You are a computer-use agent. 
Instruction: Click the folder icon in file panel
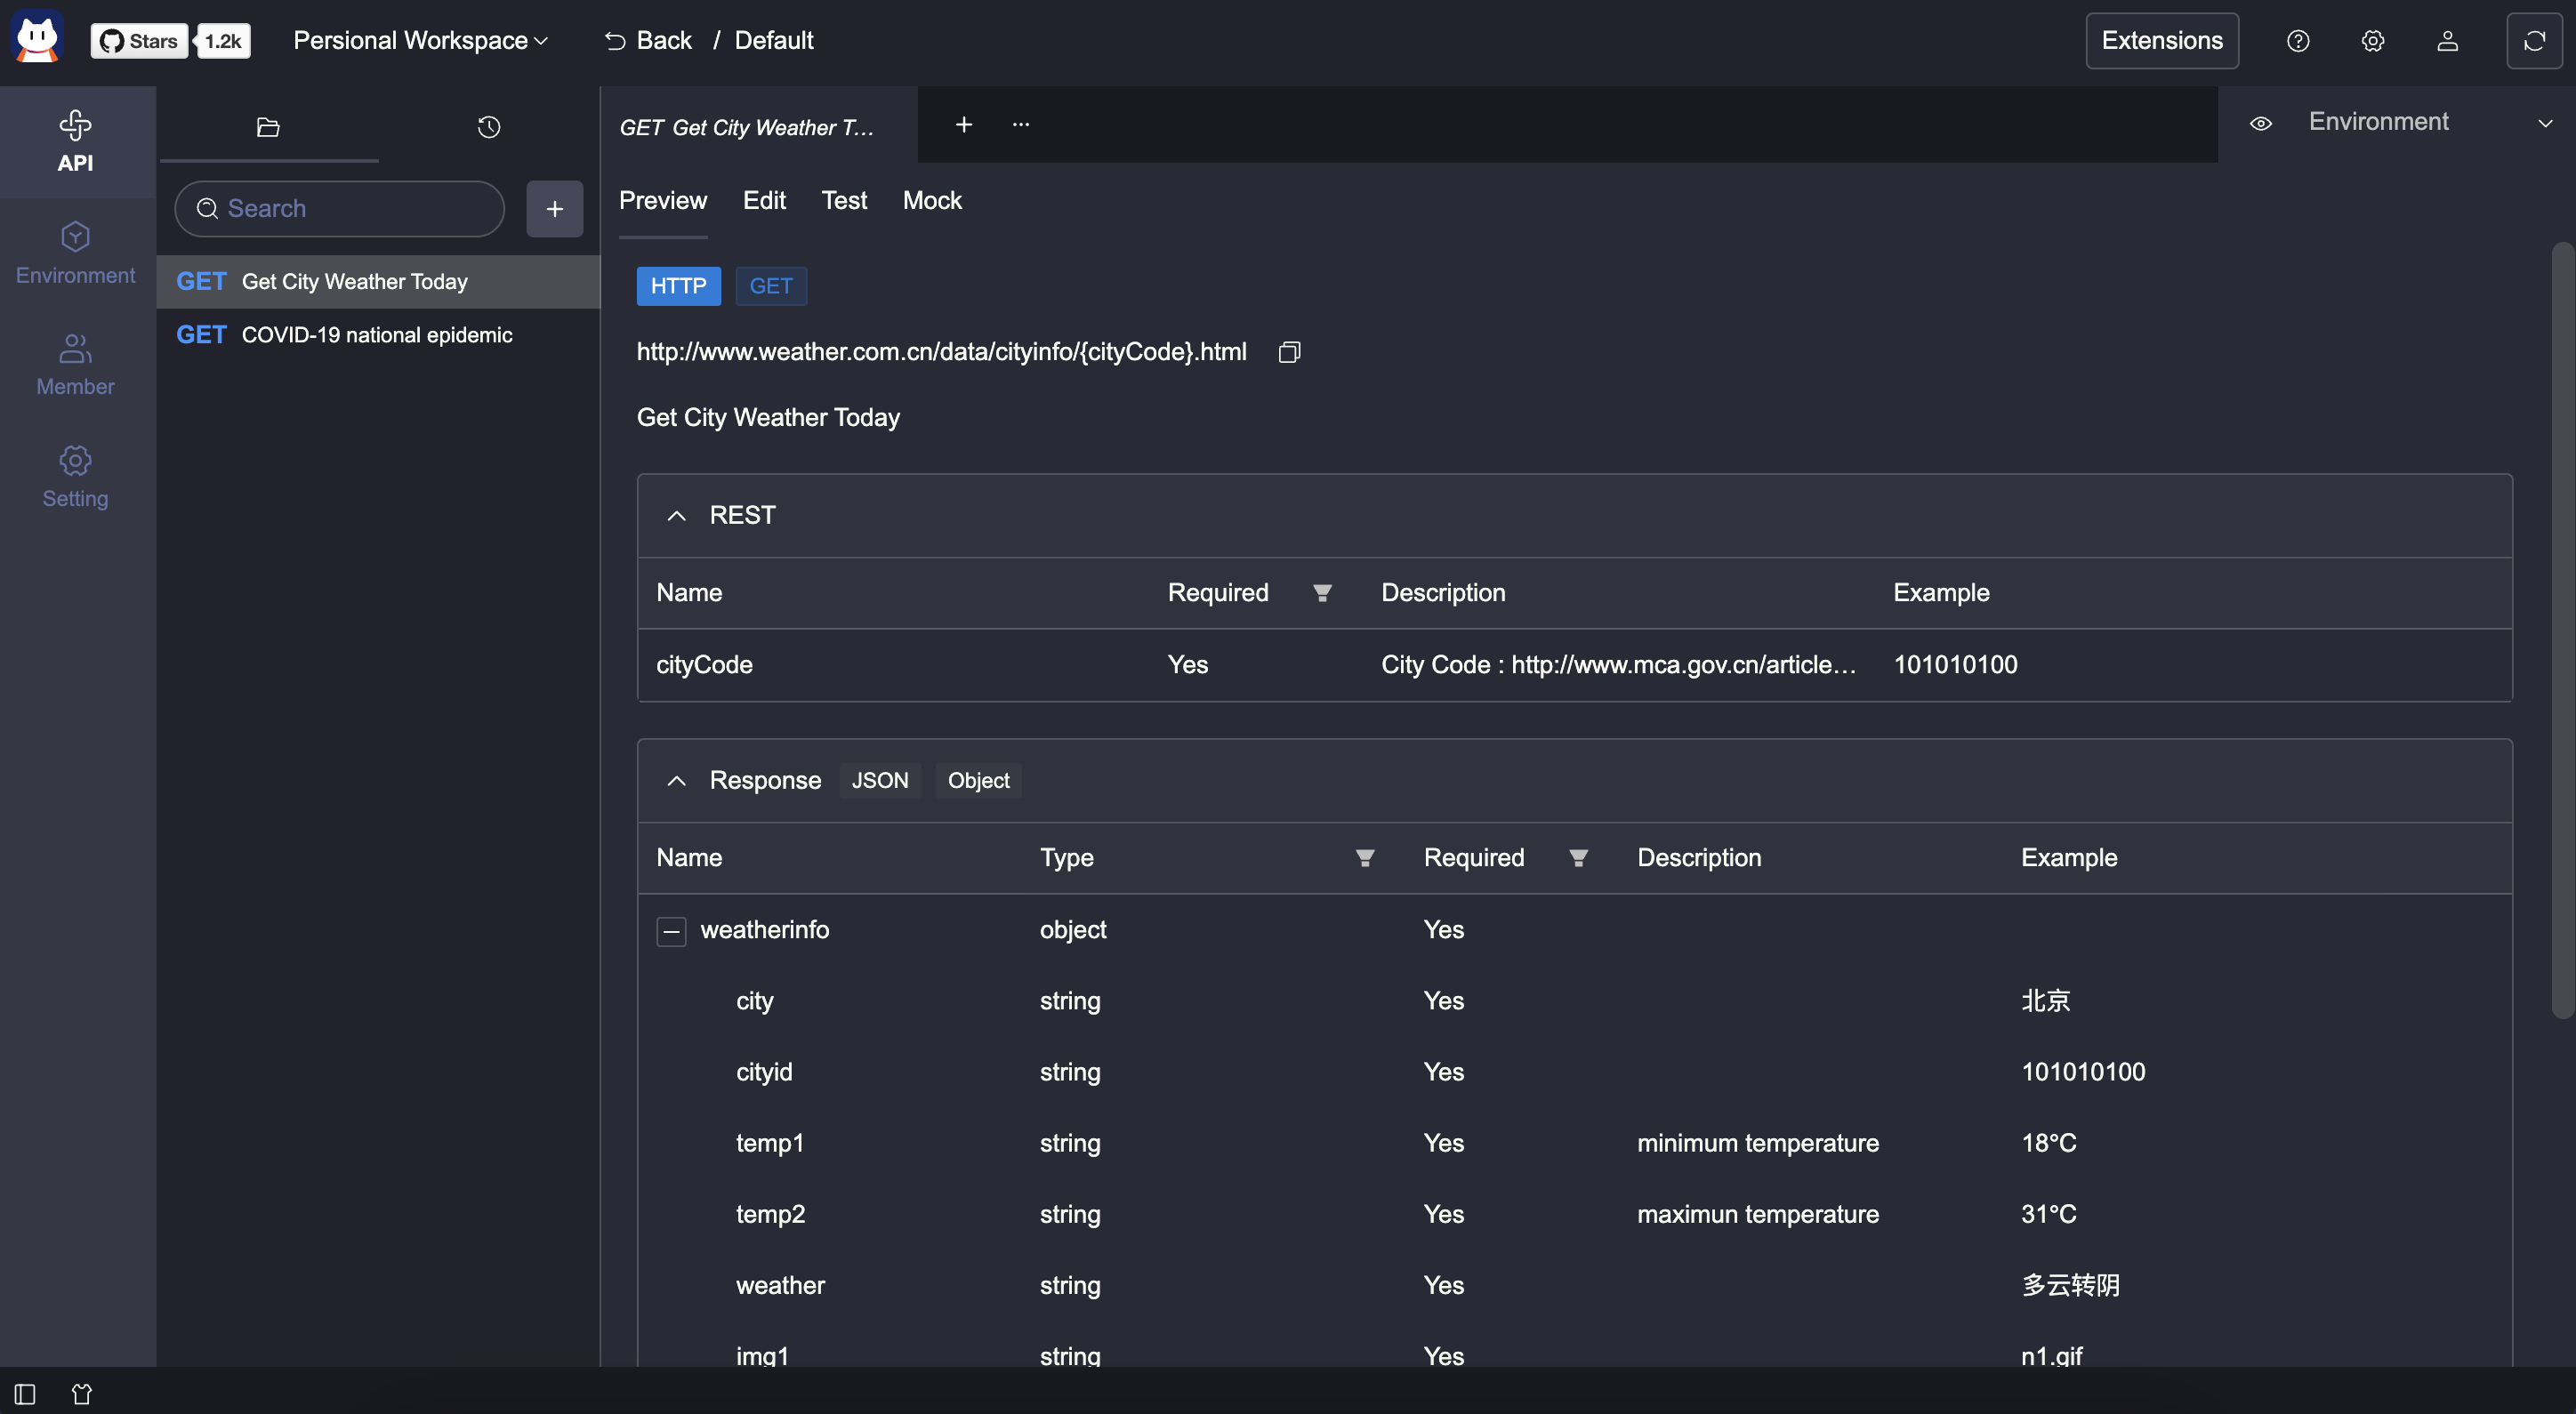click(269, 125)
